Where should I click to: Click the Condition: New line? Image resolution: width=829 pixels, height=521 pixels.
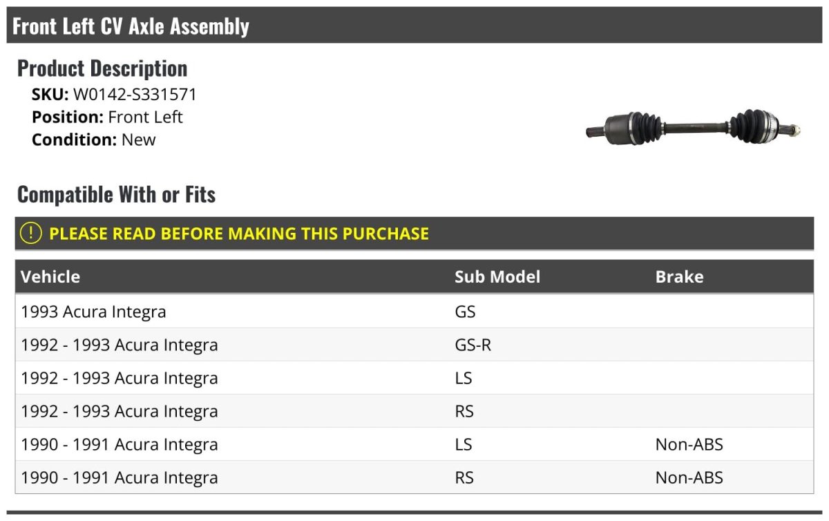(93, 140)
